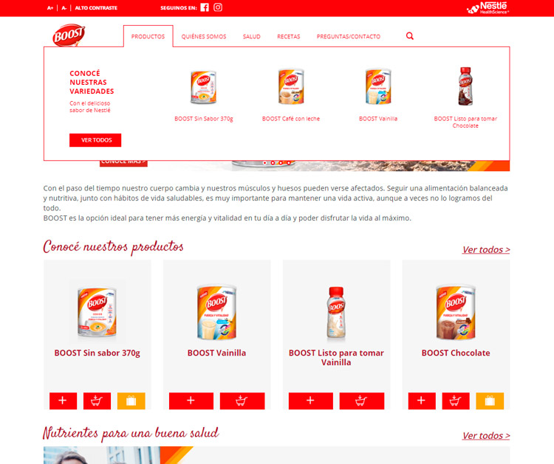
Task: Click the Nestlé Health Science logo
Action: (x=488, y=8)
